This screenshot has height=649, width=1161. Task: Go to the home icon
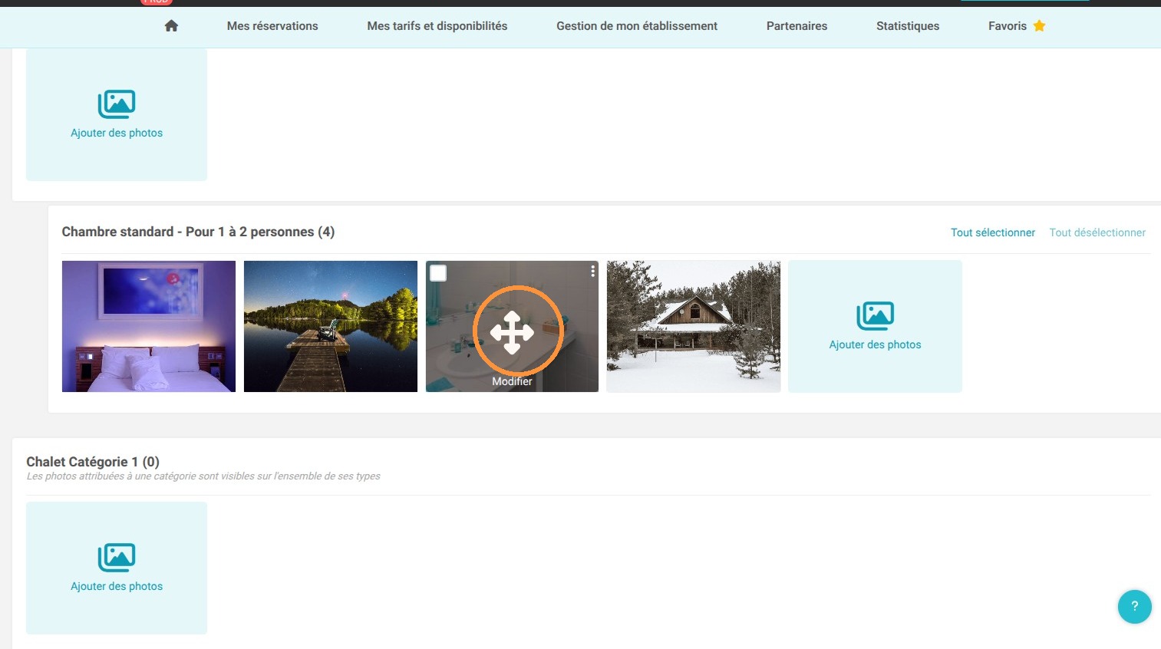[x=171, y=26]
